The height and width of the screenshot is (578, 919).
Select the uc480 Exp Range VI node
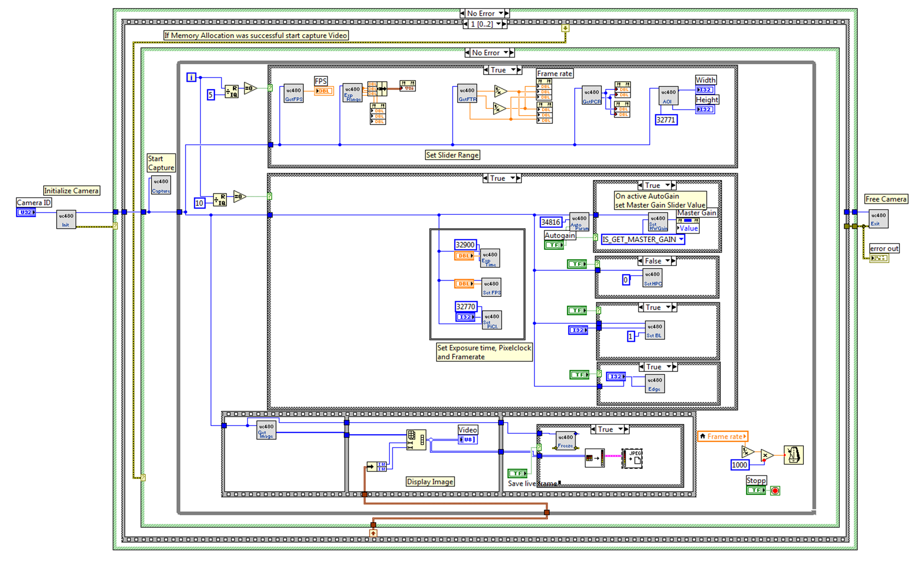coord(353,93)
